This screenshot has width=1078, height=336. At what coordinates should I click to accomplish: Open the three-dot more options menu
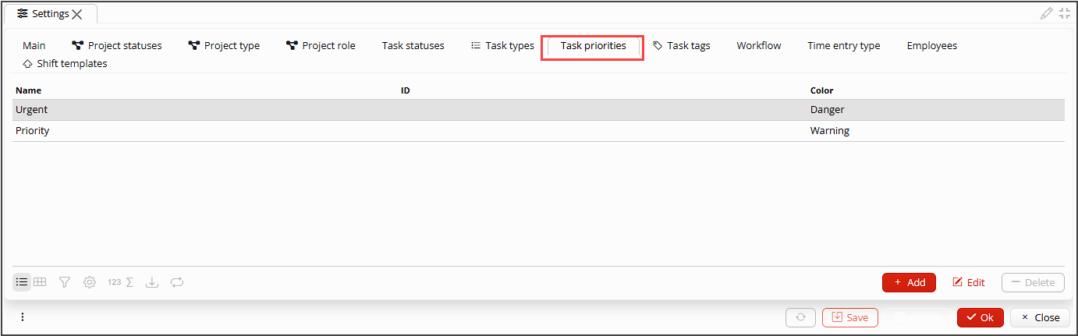(23, 317)
